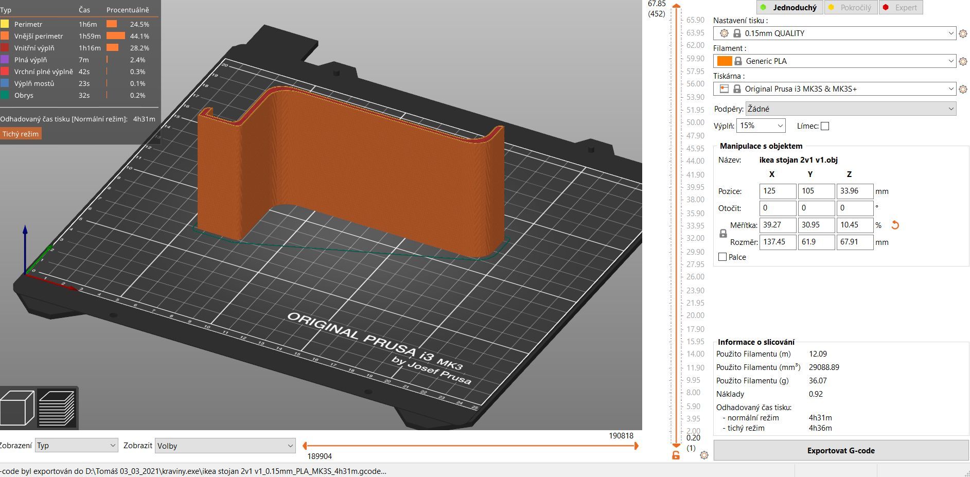Screen dimensions: 970x477
Task: Click the green Obrys legend swatch
Action: [5, 95]
